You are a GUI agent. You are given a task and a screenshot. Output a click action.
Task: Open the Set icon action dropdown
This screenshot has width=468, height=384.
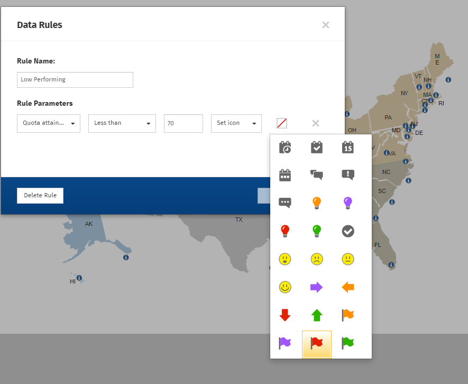tap(236, 123)
